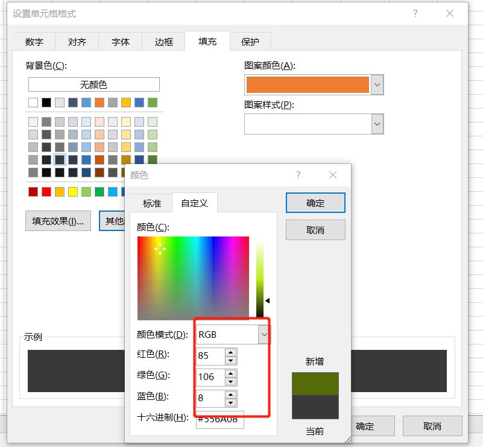Screen dimensions: 483x447
Task: Switch to the 保护 tab
Action: point(250,42)
